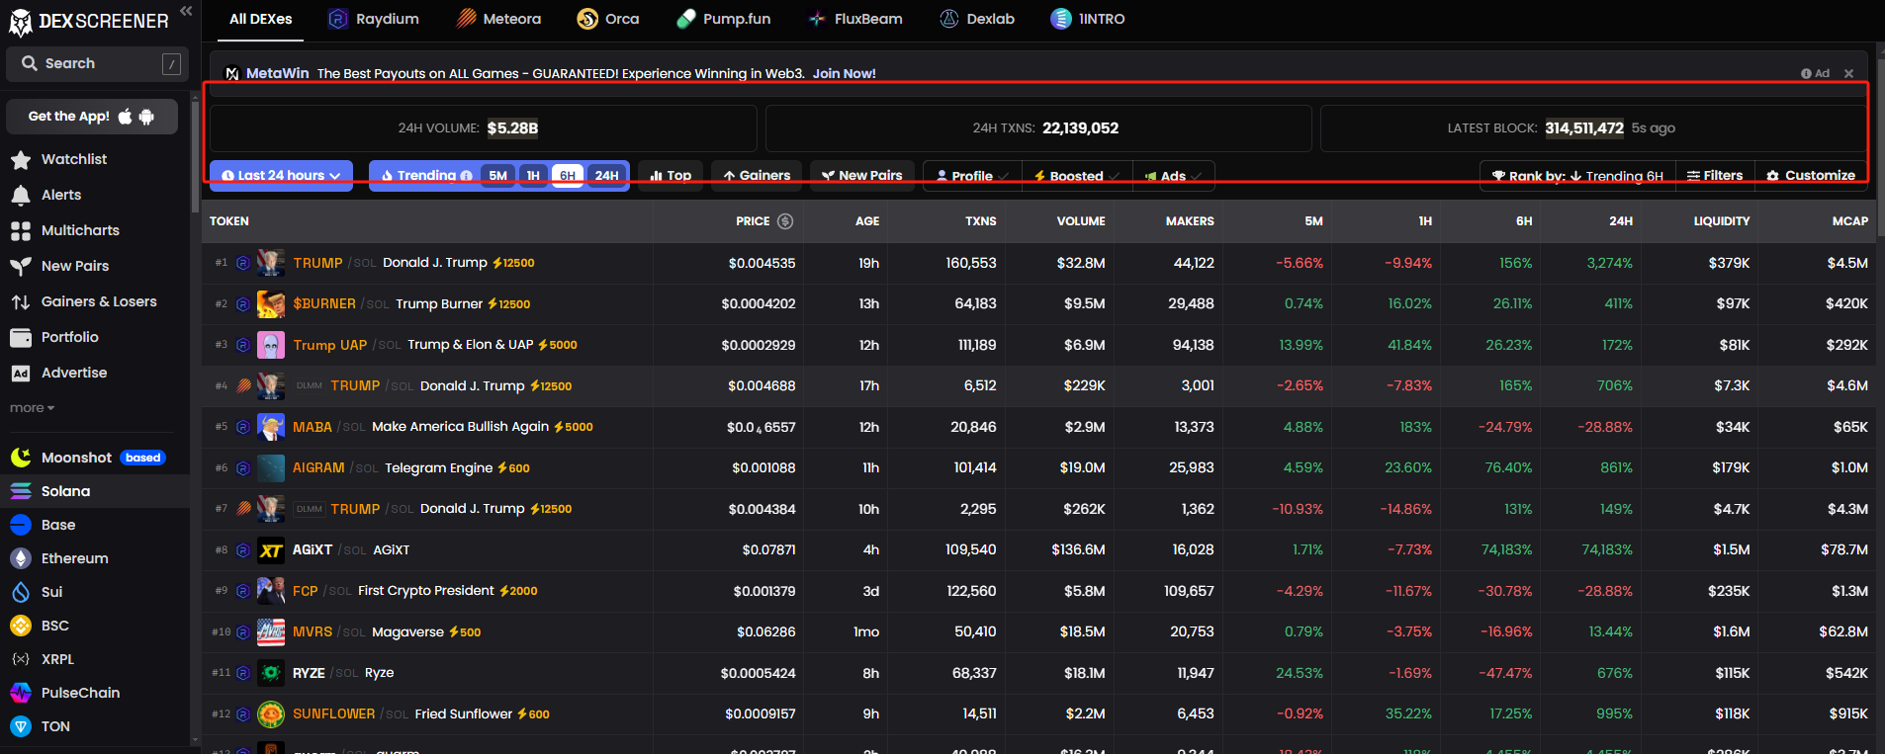Click the Top button
This screenshot has width=1885, height=754.
click(x=671, y=176)
